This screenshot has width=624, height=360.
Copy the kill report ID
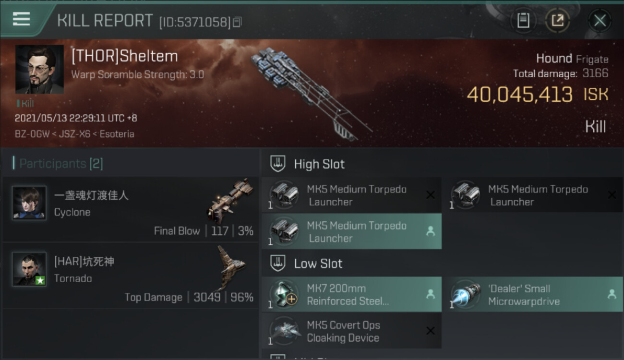coord(237,22)
